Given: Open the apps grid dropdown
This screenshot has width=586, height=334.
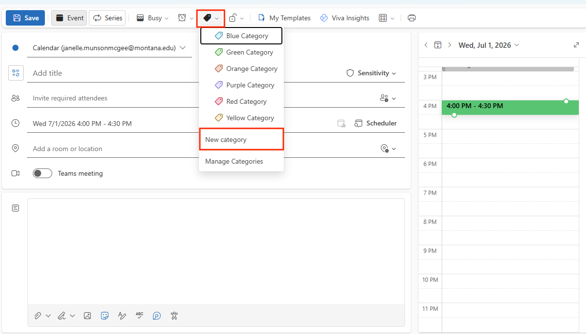Looking at the screenshot, I should coord(386,18).
